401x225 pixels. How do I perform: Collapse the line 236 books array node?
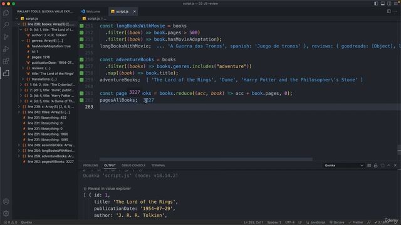tap(19, 24)
